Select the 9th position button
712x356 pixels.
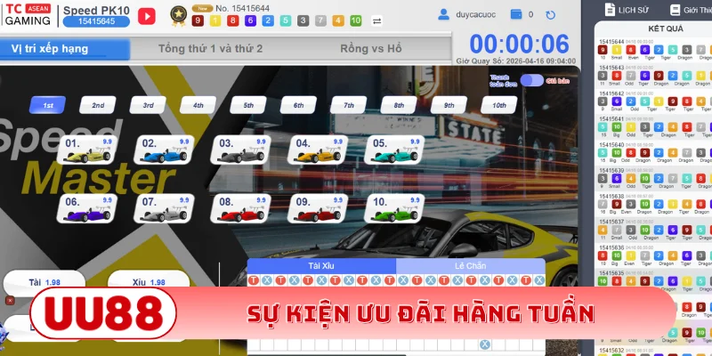[x=449, y=105]
